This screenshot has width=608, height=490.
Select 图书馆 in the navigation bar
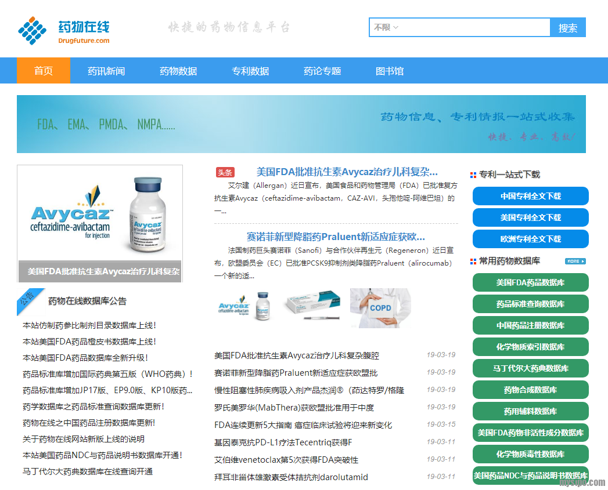(x=390, y=71)
